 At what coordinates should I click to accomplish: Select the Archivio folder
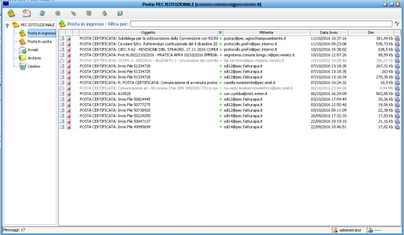click(35, 58)
